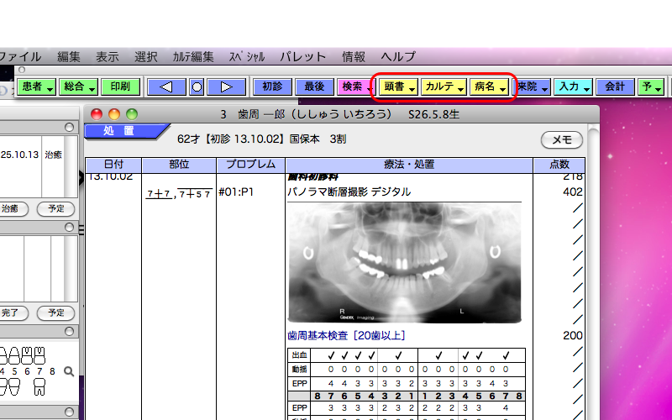672x420 pixels.
Task: Open the 患者 dropdown in the toolbar
Action: click(36, 87)
